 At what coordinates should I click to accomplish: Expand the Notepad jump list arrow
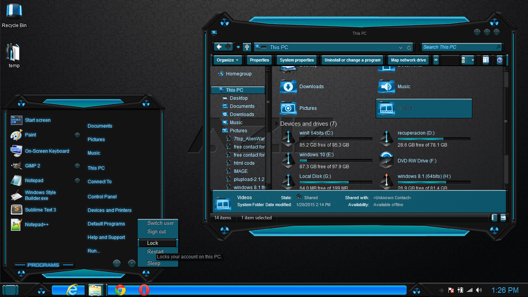77,181
